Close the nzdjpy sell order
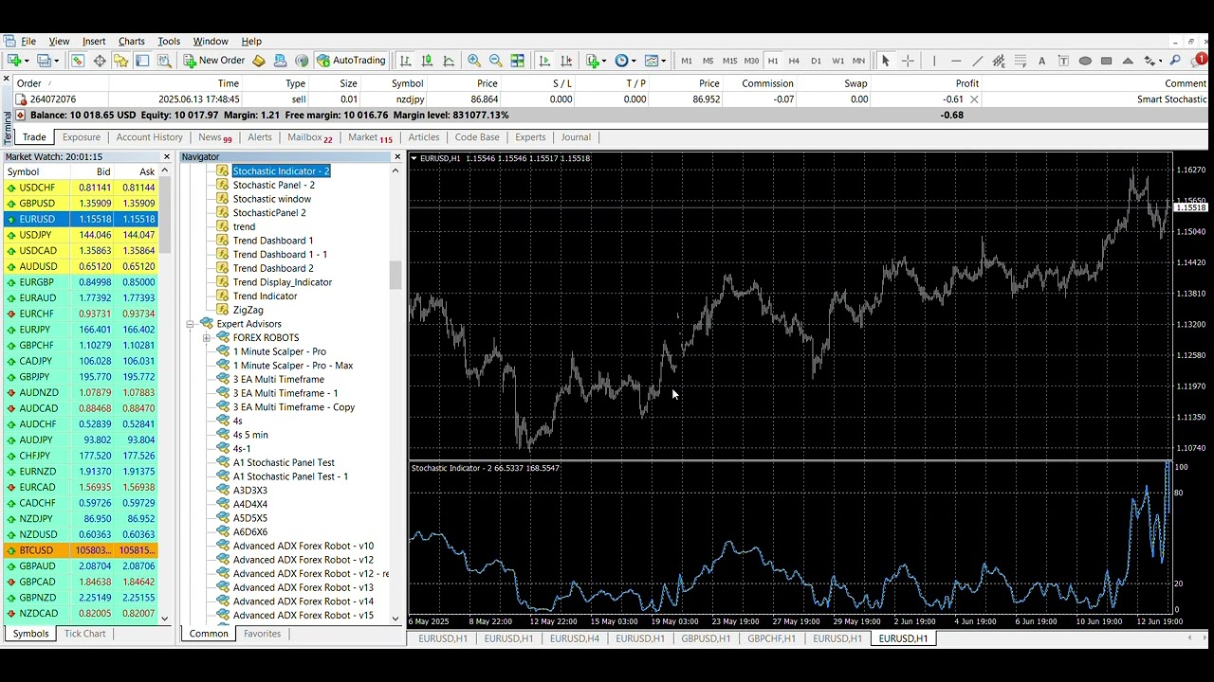 [974, 99]
